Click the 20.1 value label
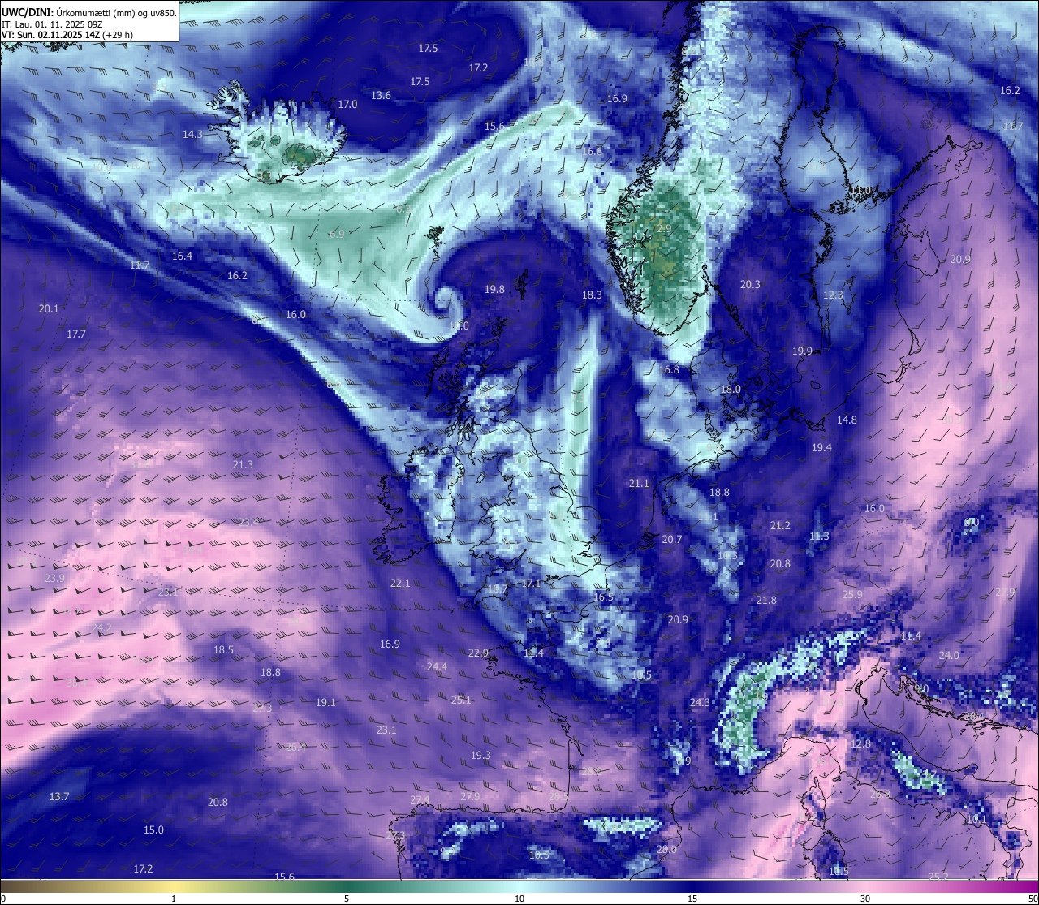The height and width of the screenshot is (905, 1039). (x=49, y=309)
